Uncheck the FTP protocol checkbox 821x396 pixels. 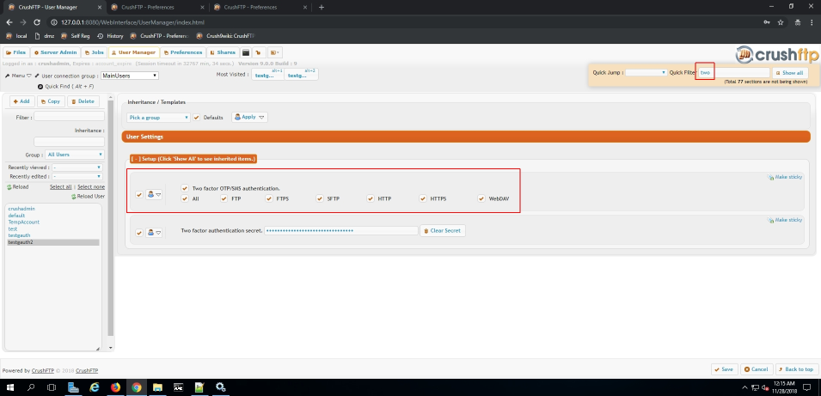(x=224, y=198)
